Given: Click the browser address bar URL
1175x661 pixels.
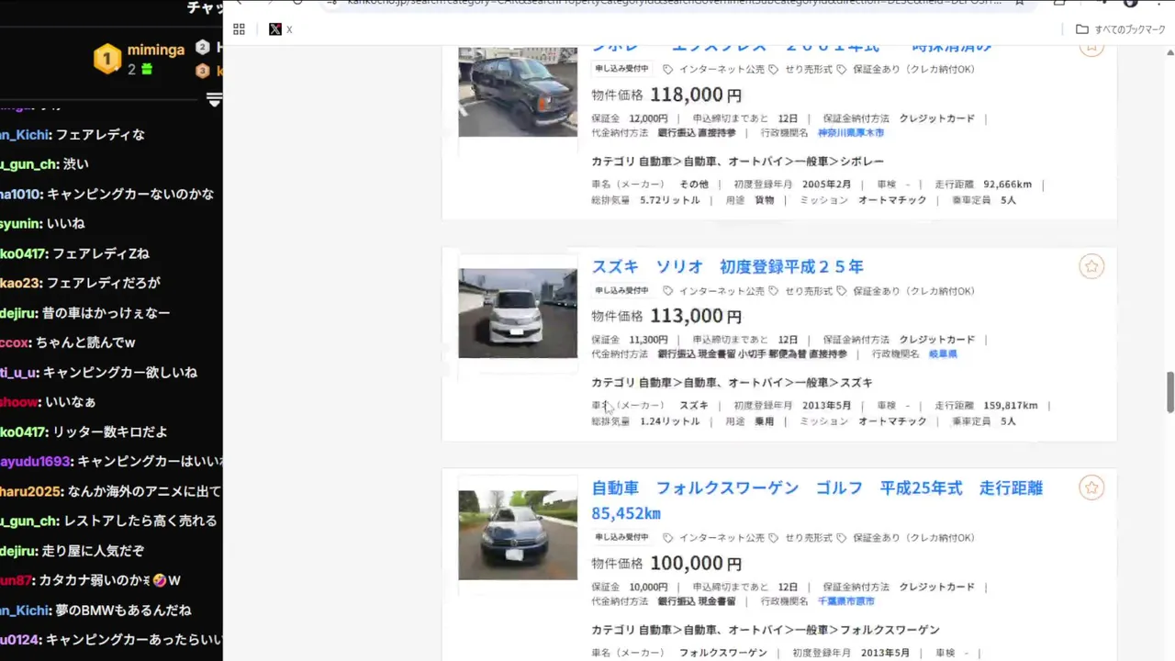Looking at the screenshot, I should (x=675, y=3).
